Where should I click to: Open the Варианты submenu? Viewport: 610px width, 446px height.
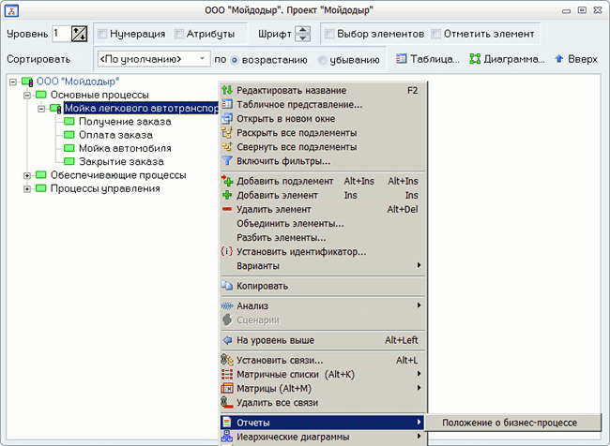pyautogui.click(x=323, y=266)
